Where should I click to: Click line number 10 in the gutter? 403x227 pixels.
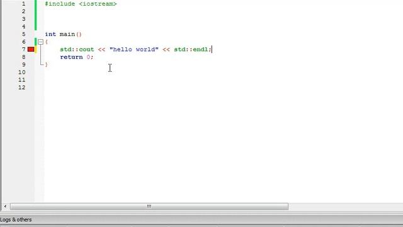point(22,72)
